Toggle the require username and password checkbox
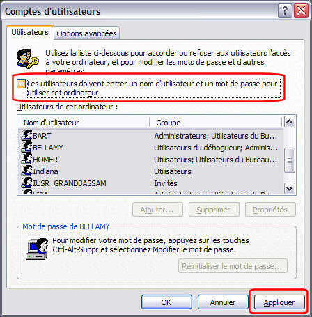This screenshot has height=317, width=312. tap(21, 84)
